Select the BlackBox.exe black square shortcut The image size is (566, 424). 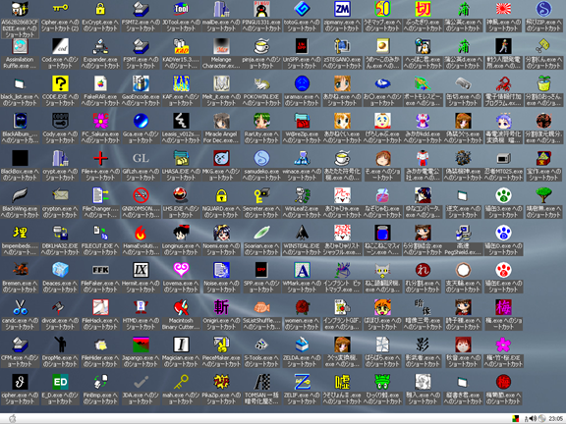20,158
